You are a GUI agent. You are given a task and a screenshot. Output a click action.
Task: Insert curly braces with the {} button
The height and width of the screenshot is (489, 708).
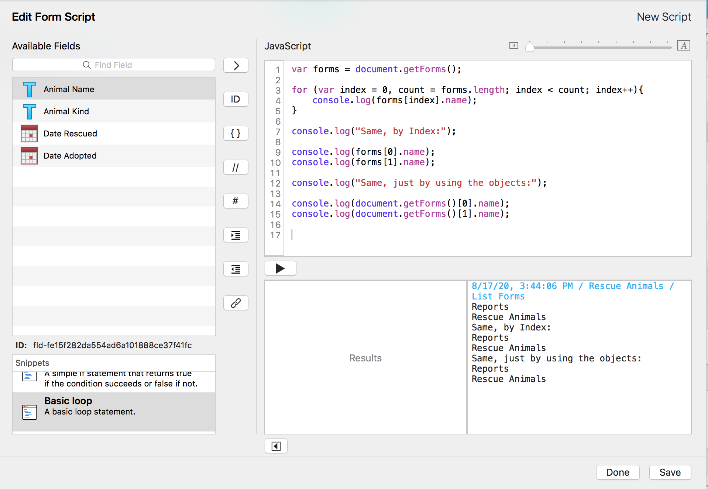pos(236,133)
